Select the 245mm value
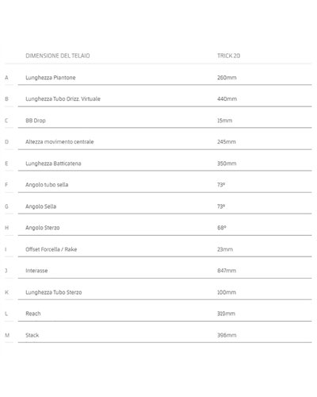This screenshot has width=317, height=397. pos(227,142)
